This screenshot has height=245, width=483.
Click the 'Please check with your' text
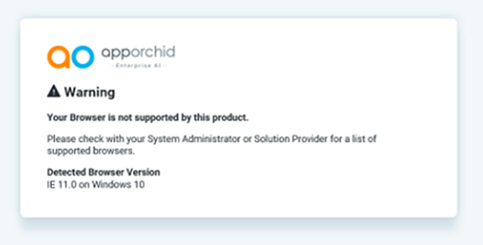[88, 139]
